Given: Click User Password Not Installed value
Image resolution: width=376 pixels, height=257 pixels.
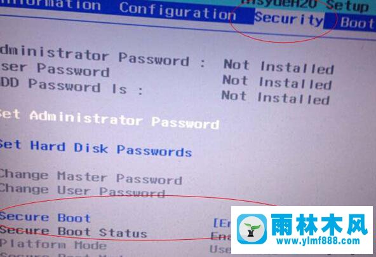Looking at the screenshot, I should click(277, 82).
